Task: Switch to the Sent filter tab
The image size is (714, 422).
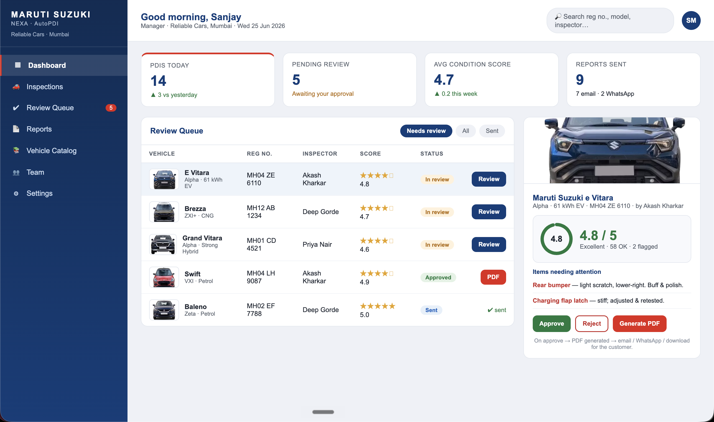Action: point(492,131)
